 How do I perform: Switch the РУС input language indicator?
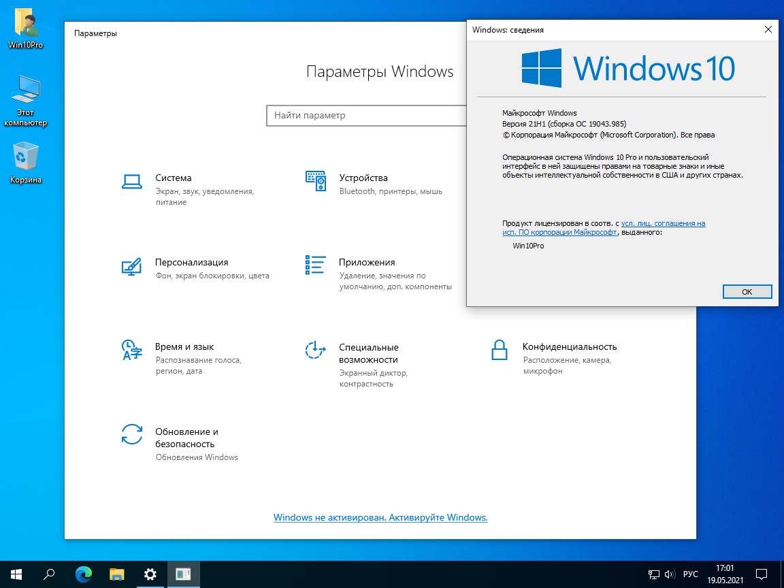pos(691,574)
